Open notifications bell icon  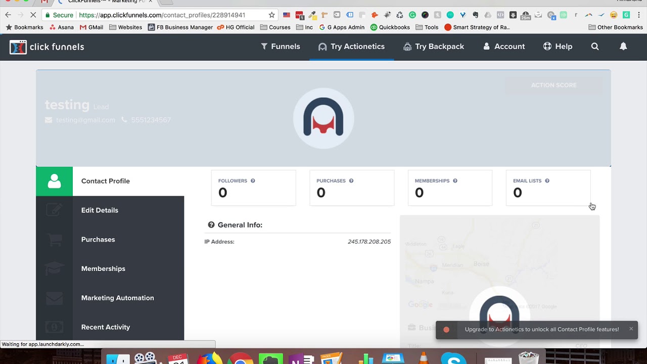(x=623, y=47)
